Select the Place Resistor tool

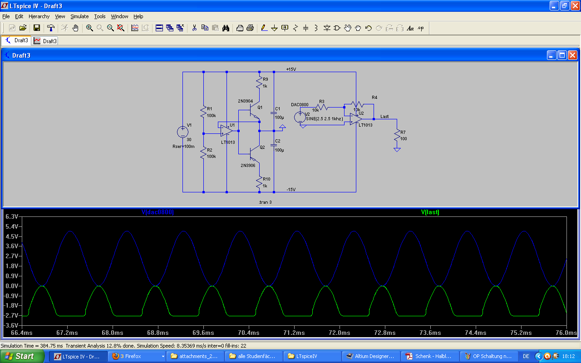[295, 28]
